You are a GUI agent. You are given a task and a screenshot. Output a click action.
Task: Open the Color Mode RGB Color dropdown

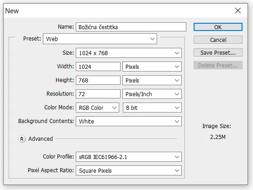[97, 108]
